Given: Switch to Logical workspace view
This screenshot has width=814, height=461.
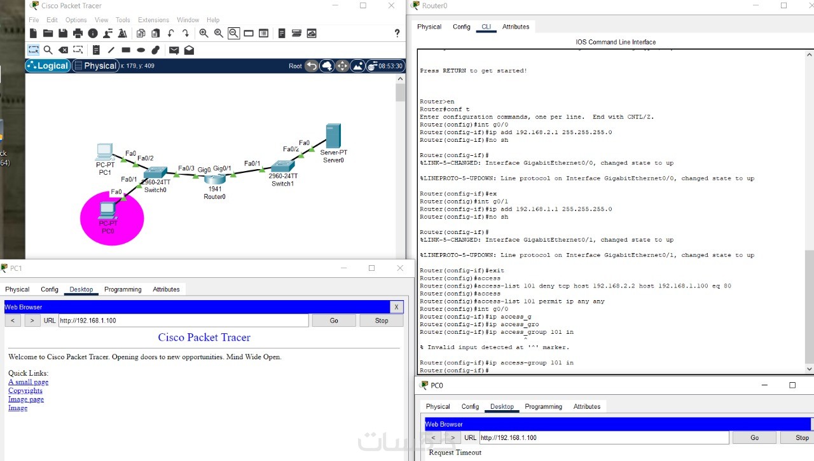Looking at the screenshot, I should coord(47,65).
